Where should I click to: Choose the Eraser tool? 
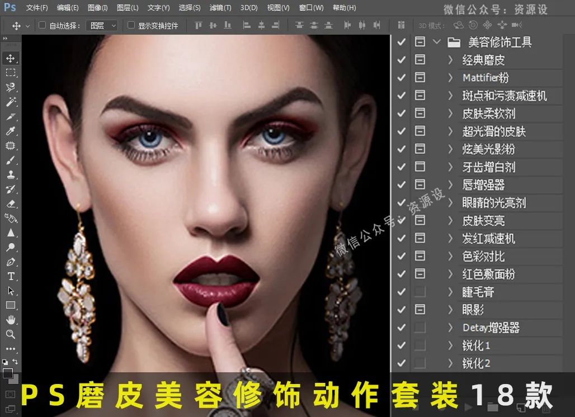click(10, 203)
